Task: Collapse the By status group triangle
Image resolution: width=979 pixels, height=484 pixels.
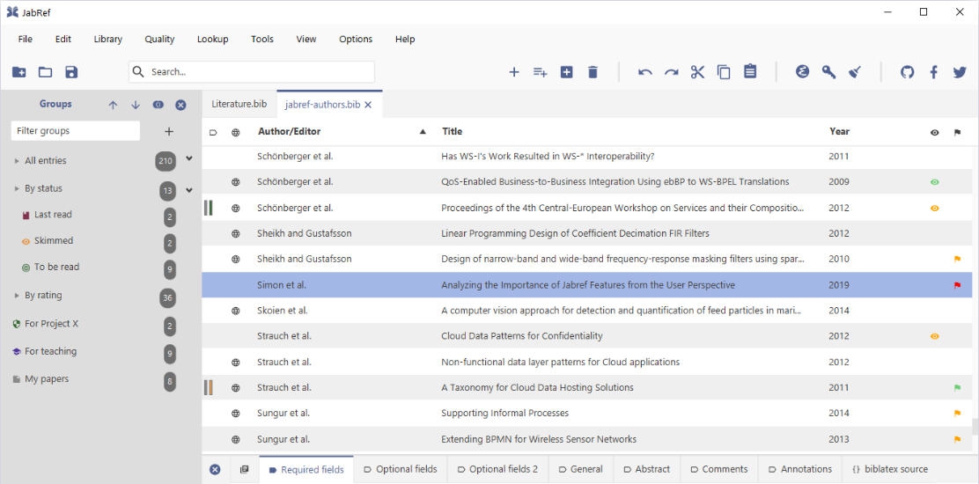Action: tap(17, 188)
